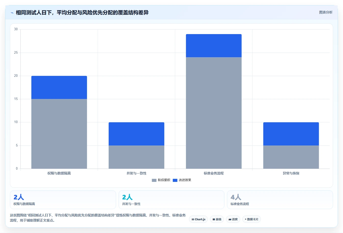
Task: Click the y-axis tick value 5
Action: click(x=17, y=145)
